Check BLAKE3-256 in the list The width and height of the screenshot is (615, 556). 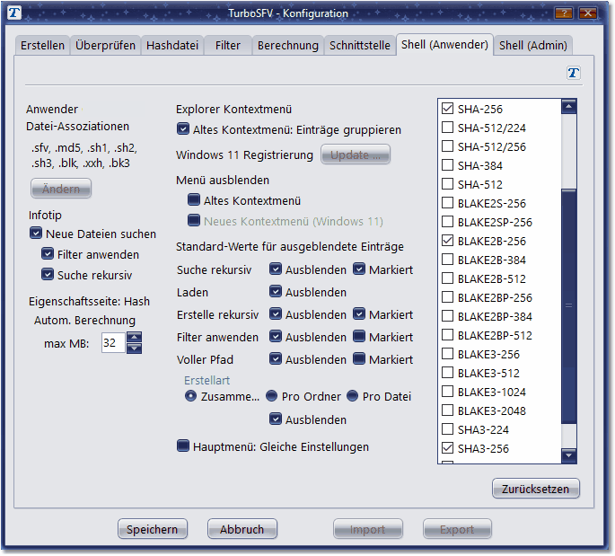pos(447,354)
